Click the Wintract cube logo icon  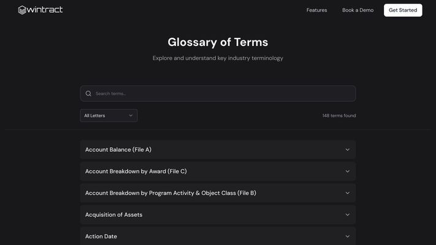(22, 10)
